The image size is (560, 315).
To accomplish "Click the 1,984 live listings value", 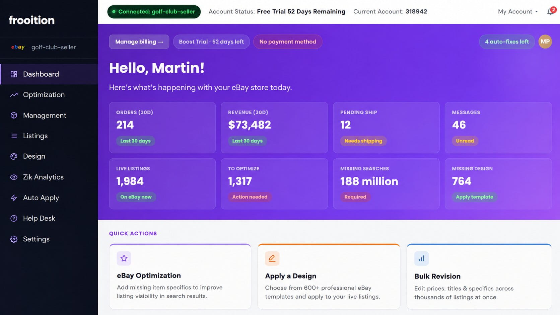I will point(130,181).
